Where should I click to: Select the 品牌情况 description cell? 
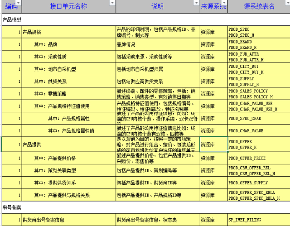pyautogui.click(x=158, y=44)
